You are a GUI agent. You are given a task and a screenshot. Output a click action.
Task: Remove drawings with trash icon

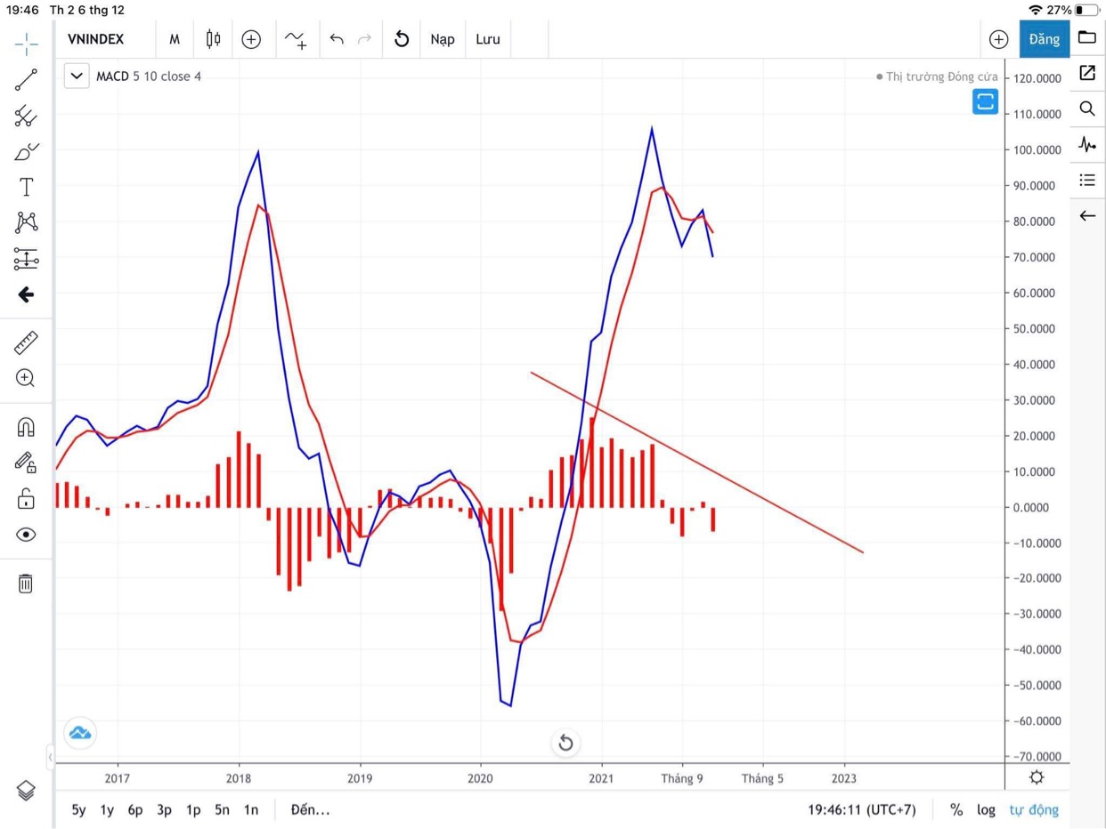26,584
